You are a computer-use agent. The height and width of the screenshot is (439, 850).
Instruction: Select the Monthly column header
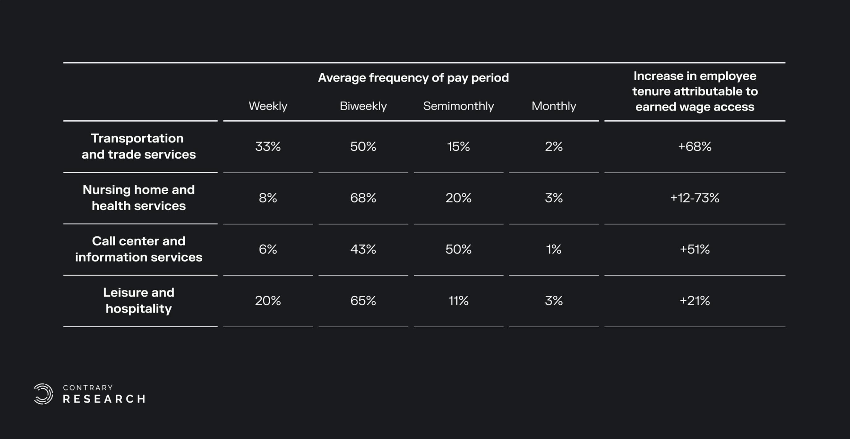coord(554,106)
